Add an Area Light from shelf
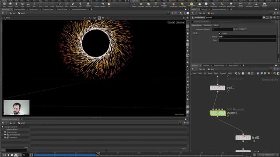Screen dimensions: 280x157 tap(156, 4)
